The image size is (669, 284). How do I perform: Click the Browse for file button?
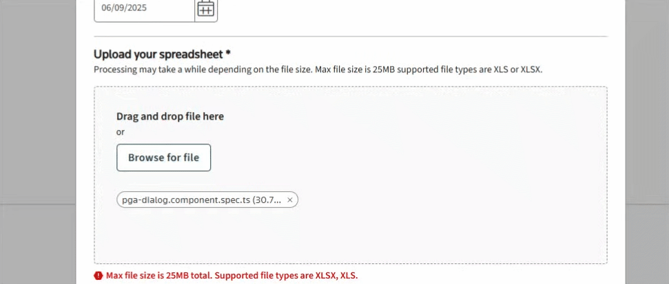[x=163, y=157]
